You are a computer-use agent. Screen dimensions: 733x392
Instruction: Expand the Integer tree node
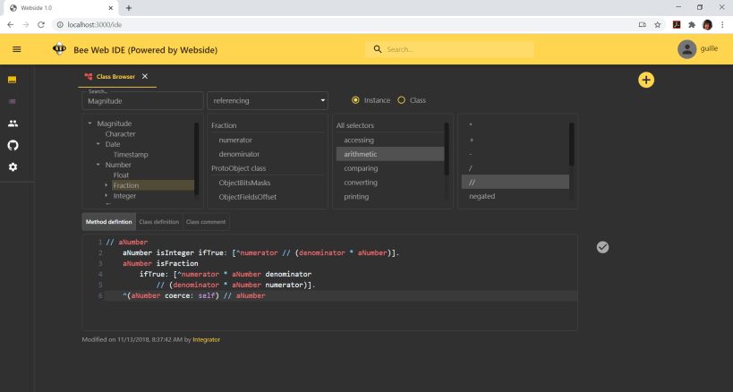(x=107, y=196)
